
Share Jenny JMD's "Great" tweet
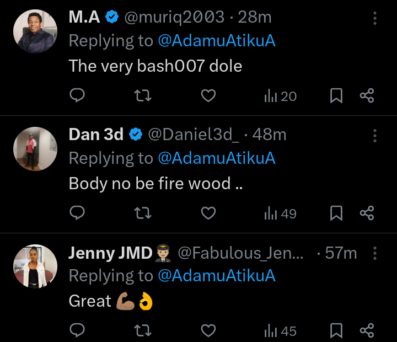tap(367, 330)
